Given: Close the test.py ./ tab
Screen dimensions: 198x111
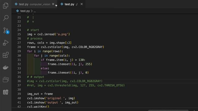Looking at the screenshot, I should pyautogui.click(x=82, y=4).
